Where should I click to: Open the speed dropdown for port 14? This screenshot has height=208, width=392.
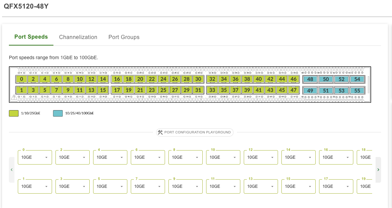(299, 157)
